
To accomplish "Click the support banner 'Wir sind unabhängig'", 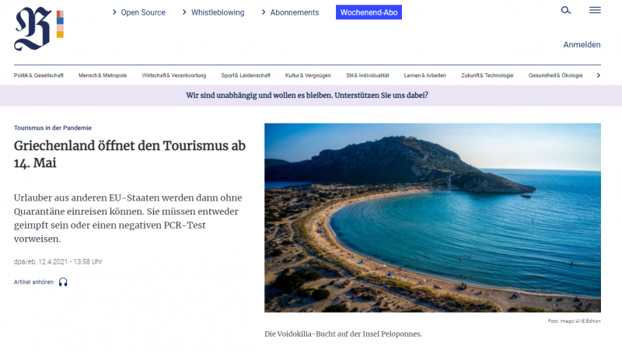I will pos(307,95).
